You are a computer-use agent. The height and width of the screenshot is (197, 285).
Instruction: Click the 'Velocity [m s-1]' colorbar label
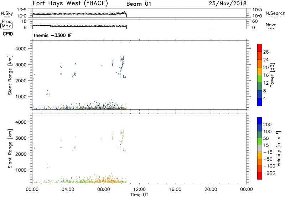(x=278, y=148)
